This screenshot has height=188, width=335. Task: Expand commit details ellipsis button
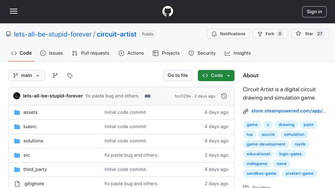click(x=148, y=96)
